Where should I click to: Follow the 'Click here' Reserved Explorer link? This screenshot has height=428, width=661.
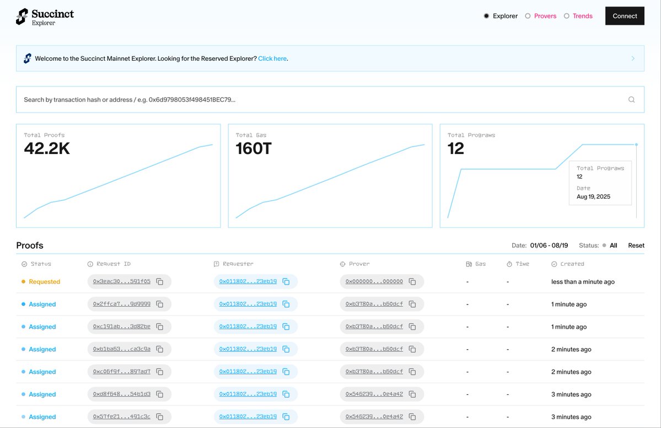272,58
